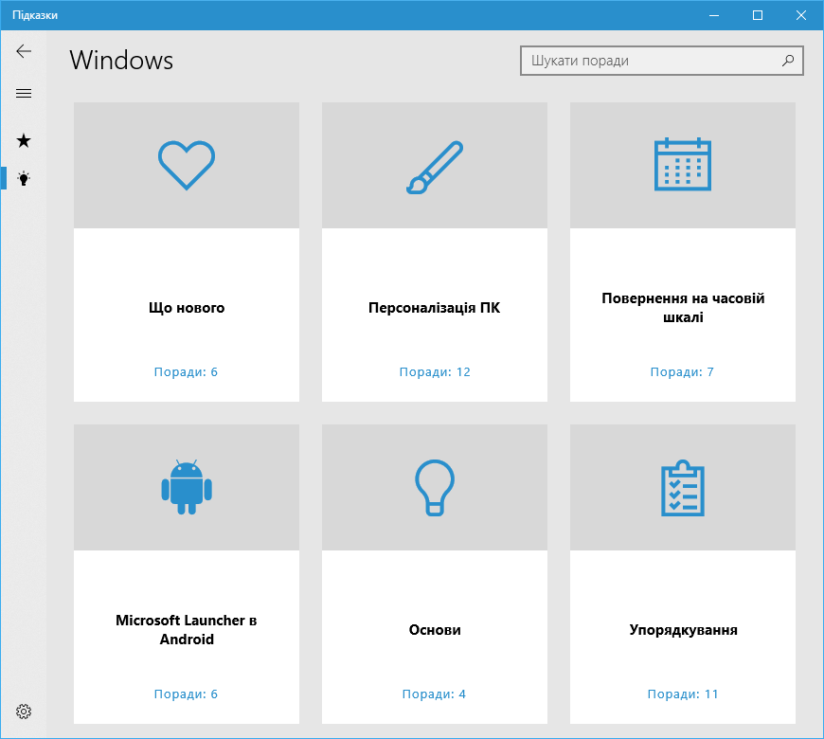Go back using the back arrow
824x739 pixels.
(x=24, y=51)
